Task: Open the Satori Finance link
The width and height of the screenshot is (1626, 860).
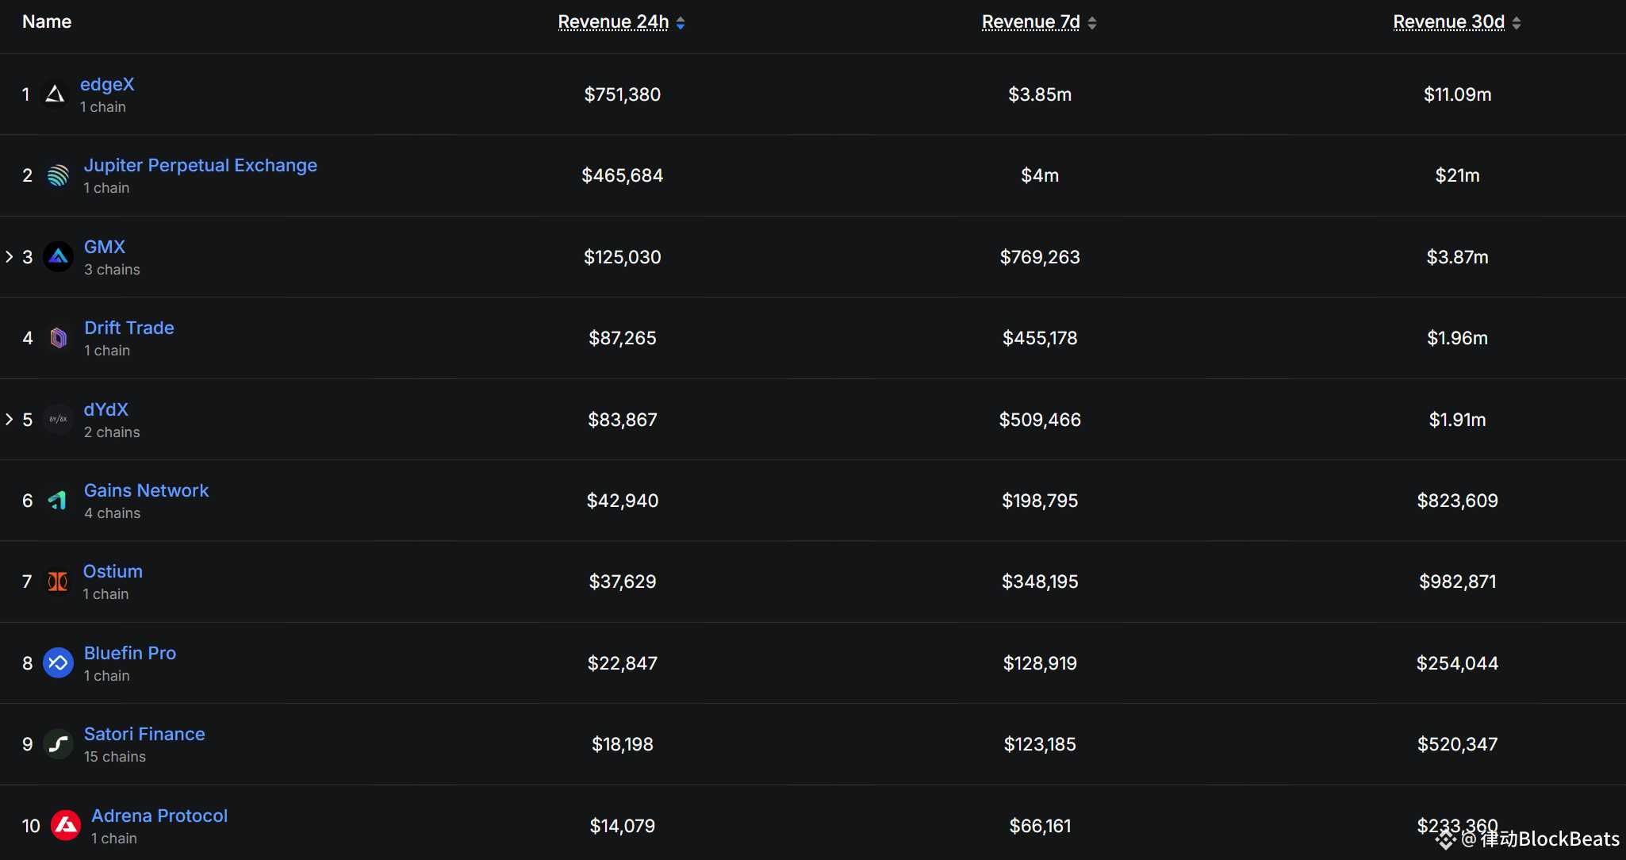Action: (144, 734)
